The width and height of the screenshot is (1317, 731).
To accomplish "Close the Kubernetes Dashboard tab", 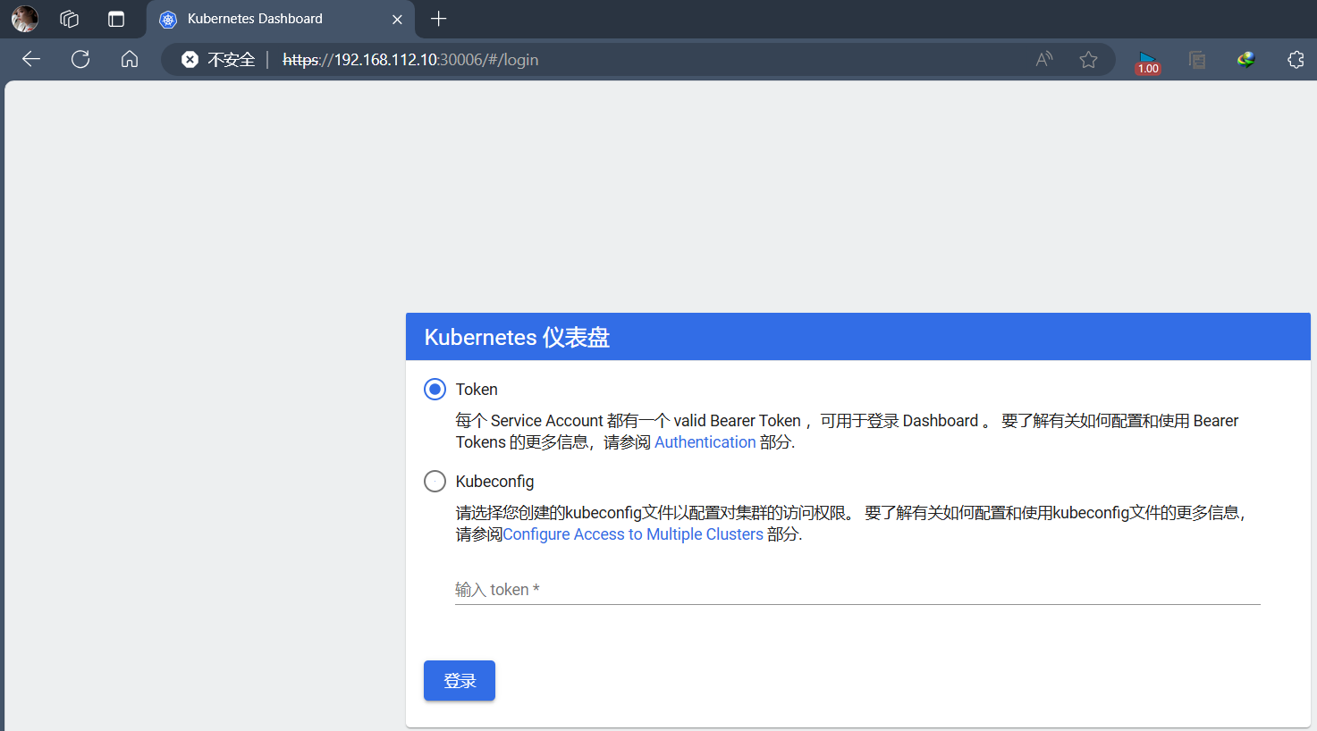I will click(397, 20).
